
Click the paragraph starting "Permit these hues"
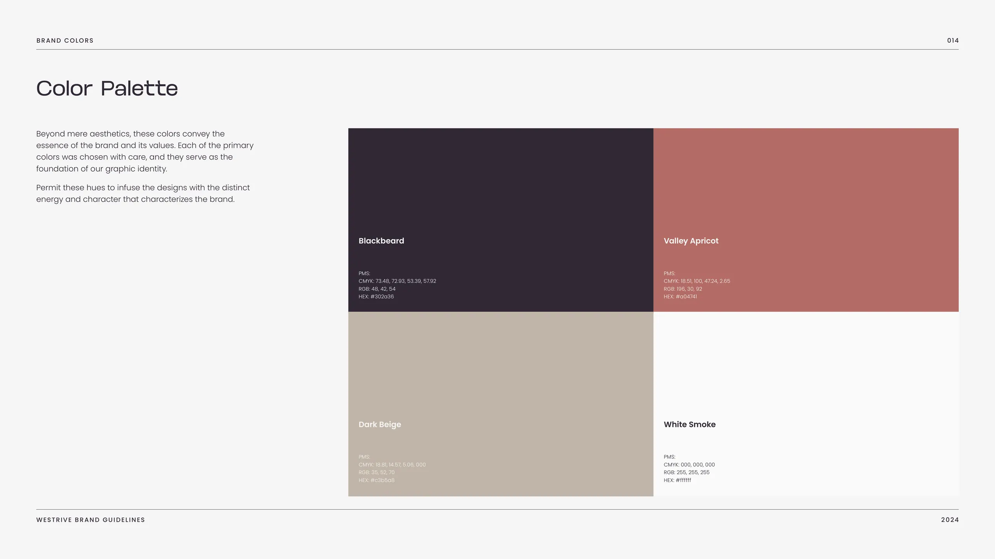click(143, 193)
